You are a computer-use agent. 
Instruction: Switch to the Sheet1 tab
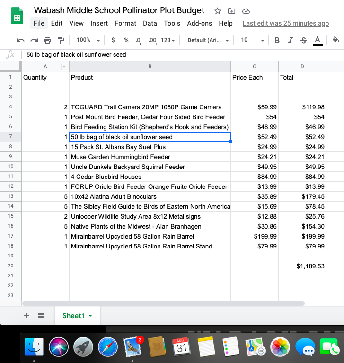tap(74, 316)
